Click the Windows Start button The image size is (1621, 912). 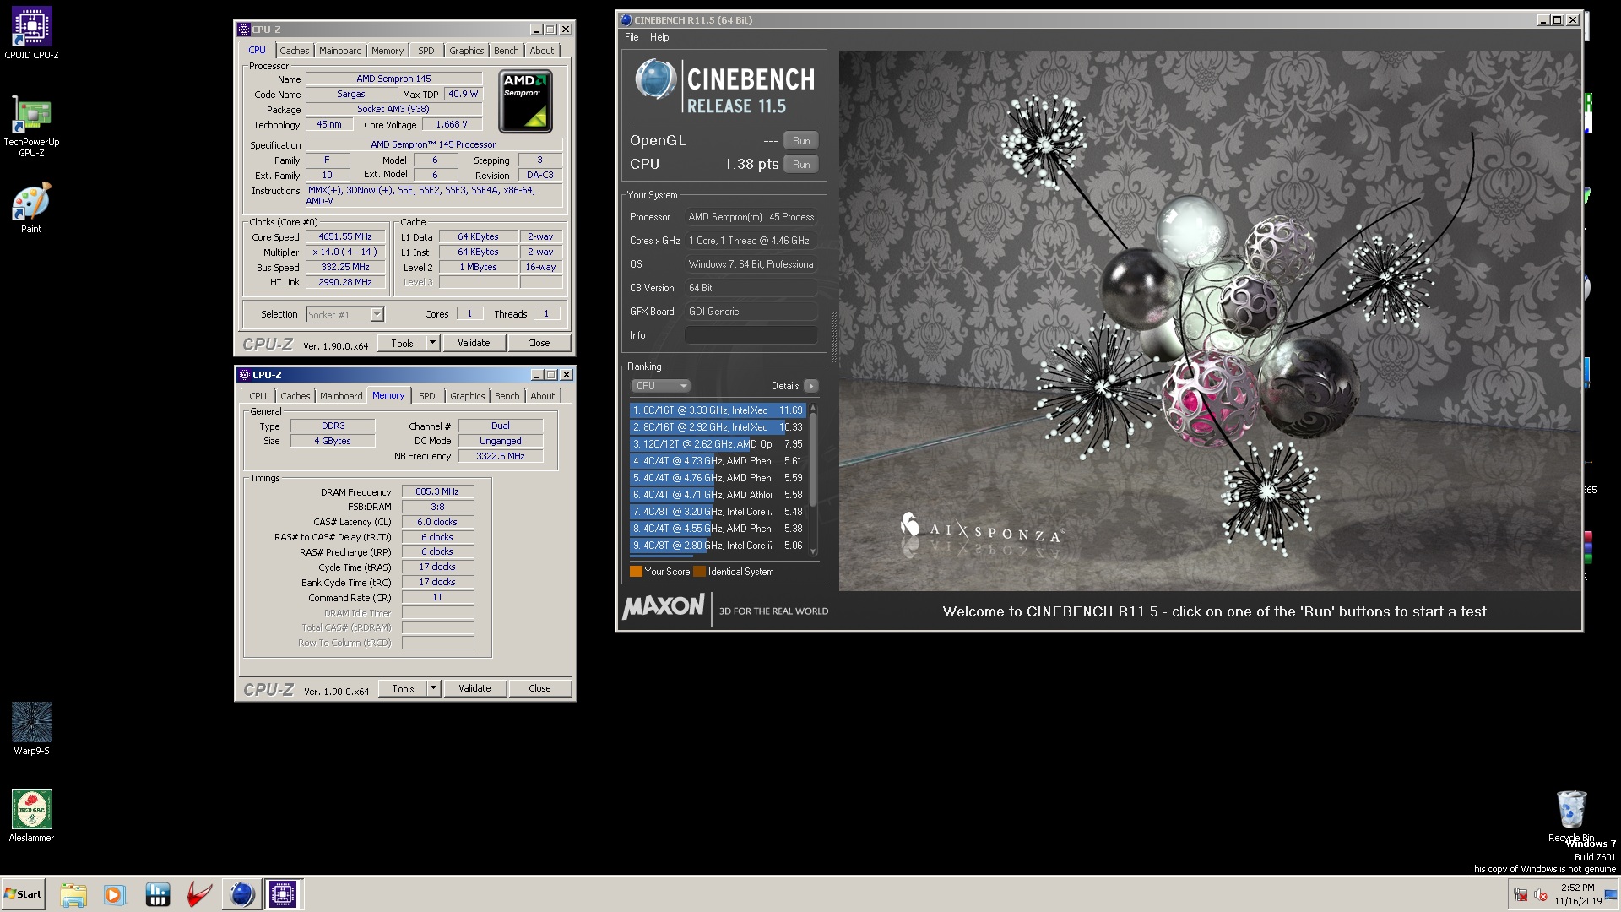click(23, 894)
